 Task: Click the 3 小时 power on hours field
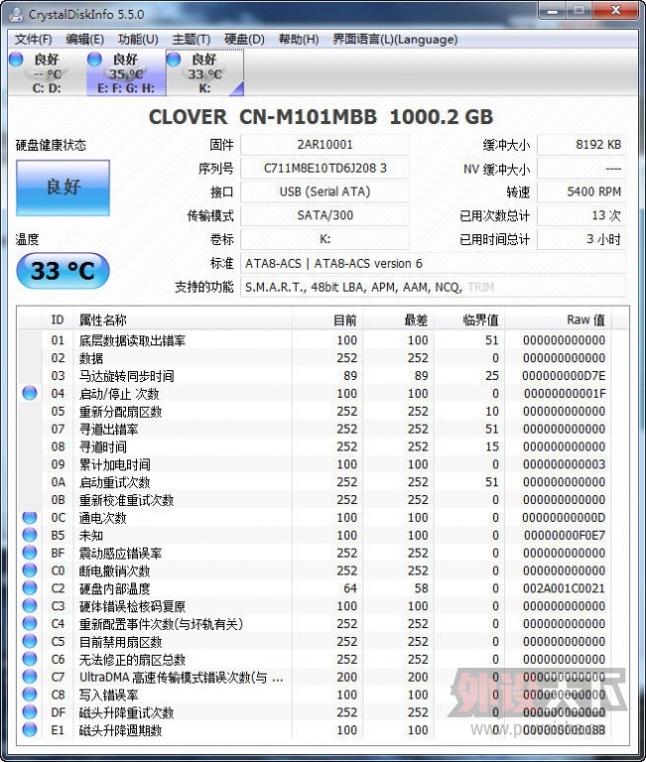coord(581,239)
